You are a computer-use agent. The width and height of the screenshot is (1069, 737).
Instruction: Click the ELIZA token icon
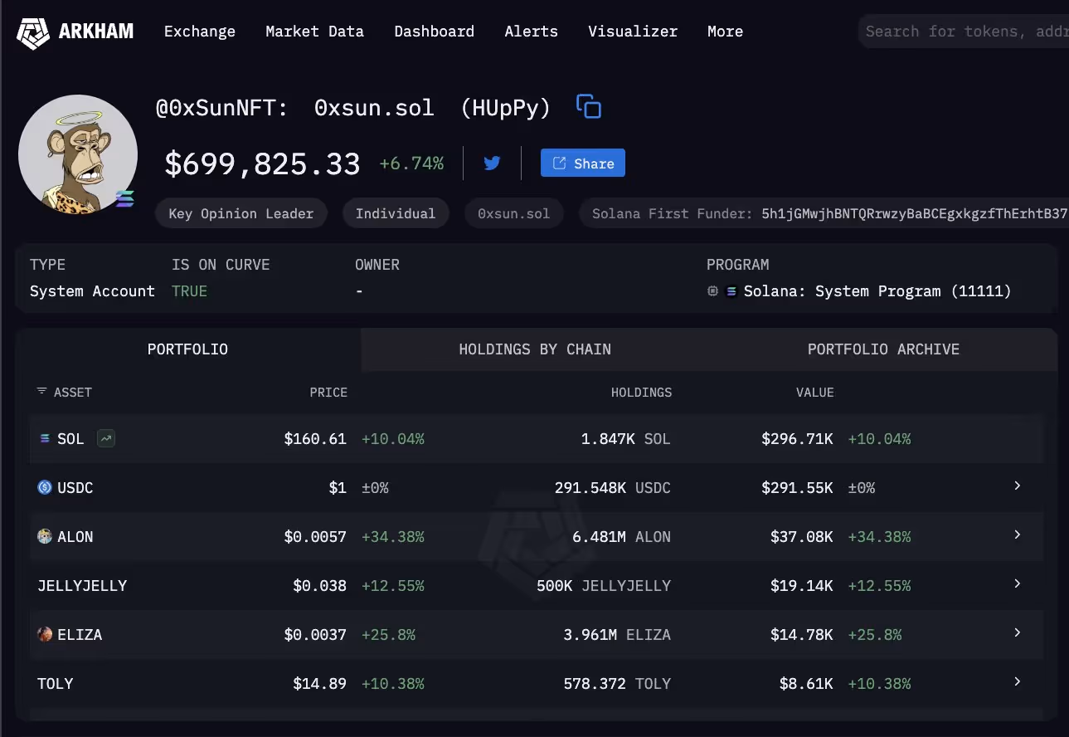(x=45, y=634)
